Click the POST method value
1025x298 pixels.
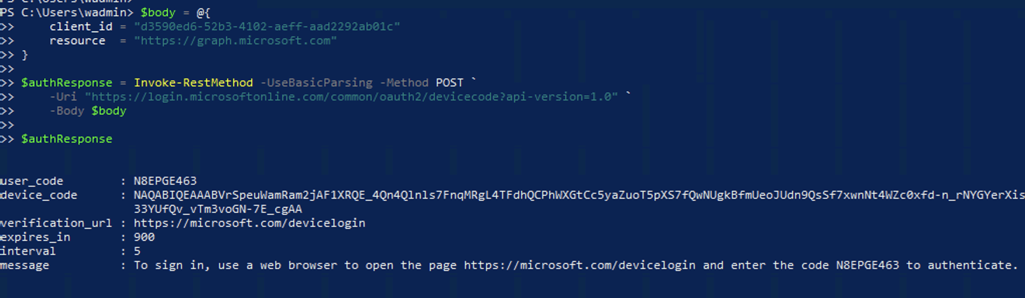click(449, 83)
